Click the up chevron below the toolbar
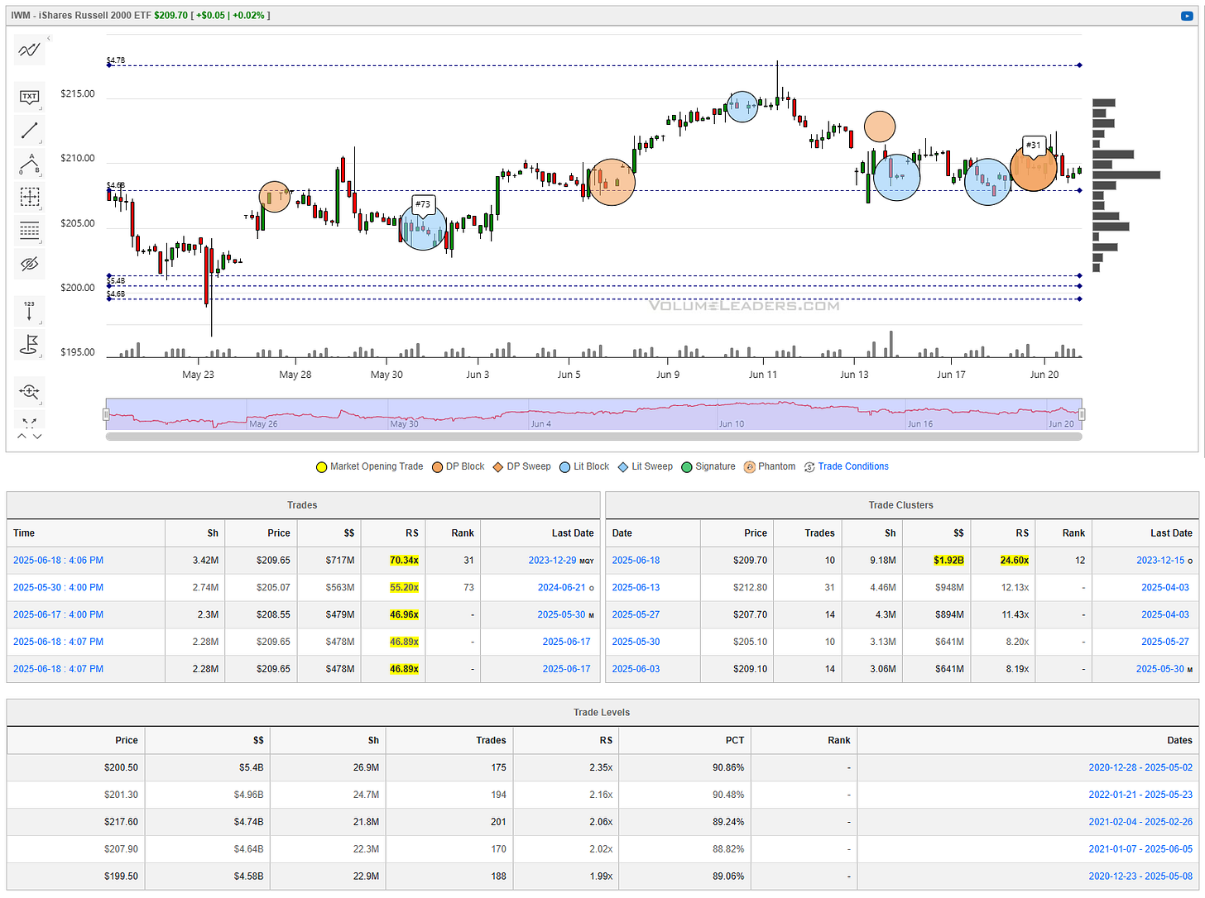Viewport: 1205px width, 898px height. tap(22, 436)
